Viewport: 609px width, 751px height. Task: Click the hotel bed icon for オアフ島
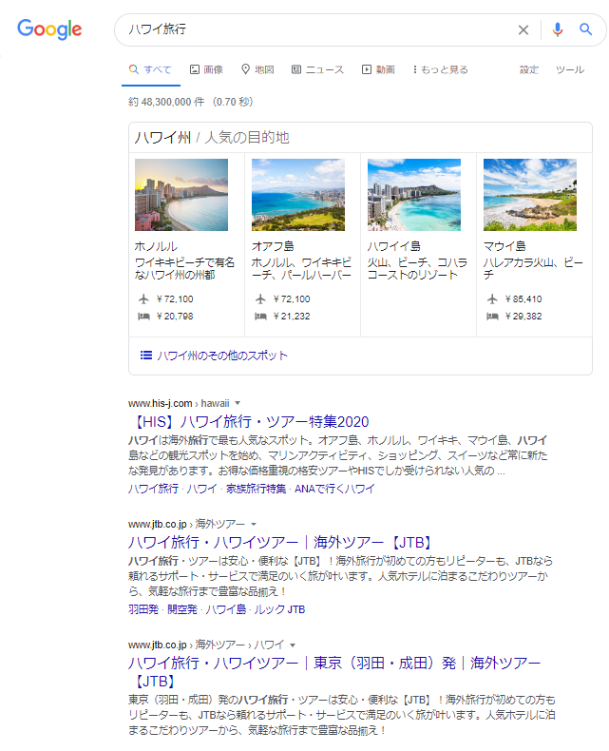point(260,317)
